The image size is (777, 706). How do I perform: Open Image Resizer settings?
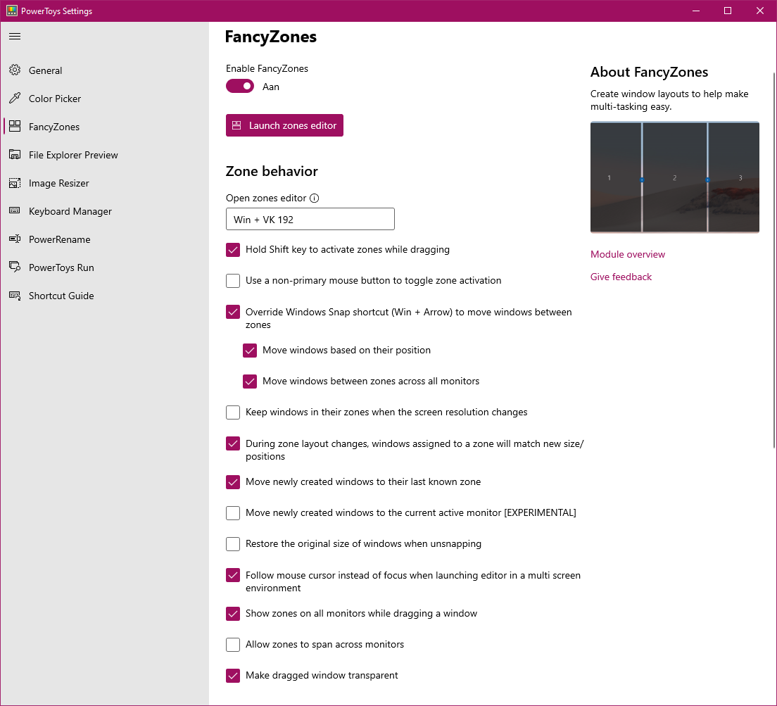pyautogui.click(x=58, y=183)
